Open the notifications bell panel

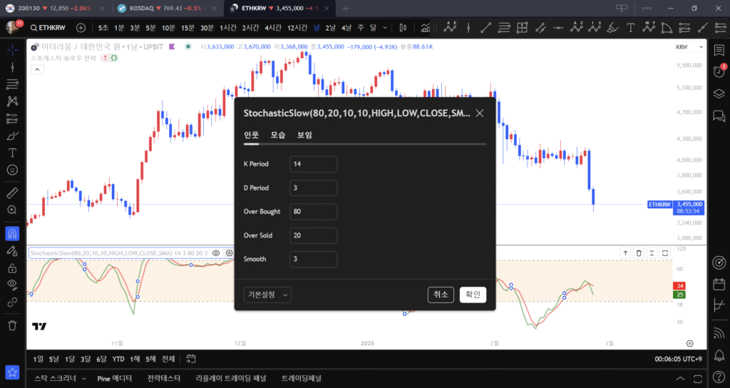pyautogui.click(x=719, y=355)
